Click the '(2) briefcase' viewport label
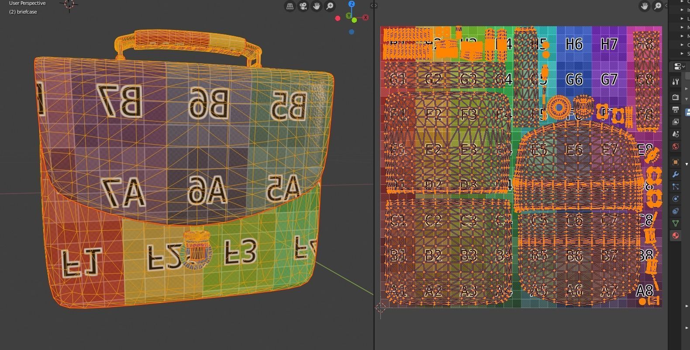The width and height of the screenshot is (690, 350). point(23,12)
